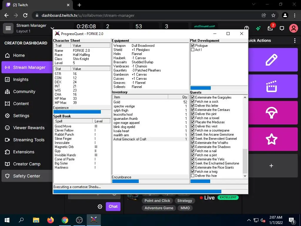Open the Windows Start menu

(7, 220)
